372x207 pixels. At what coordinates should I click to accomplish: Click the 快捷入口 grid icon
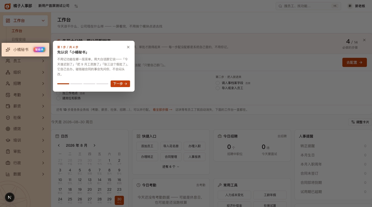138,136
